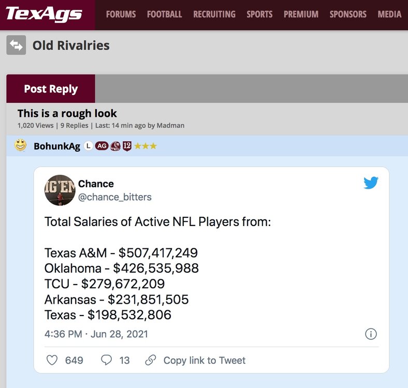This screenshot has width=408, height=388.
Task: Click the maroon AG badge
Action: (x=102, y=146)
